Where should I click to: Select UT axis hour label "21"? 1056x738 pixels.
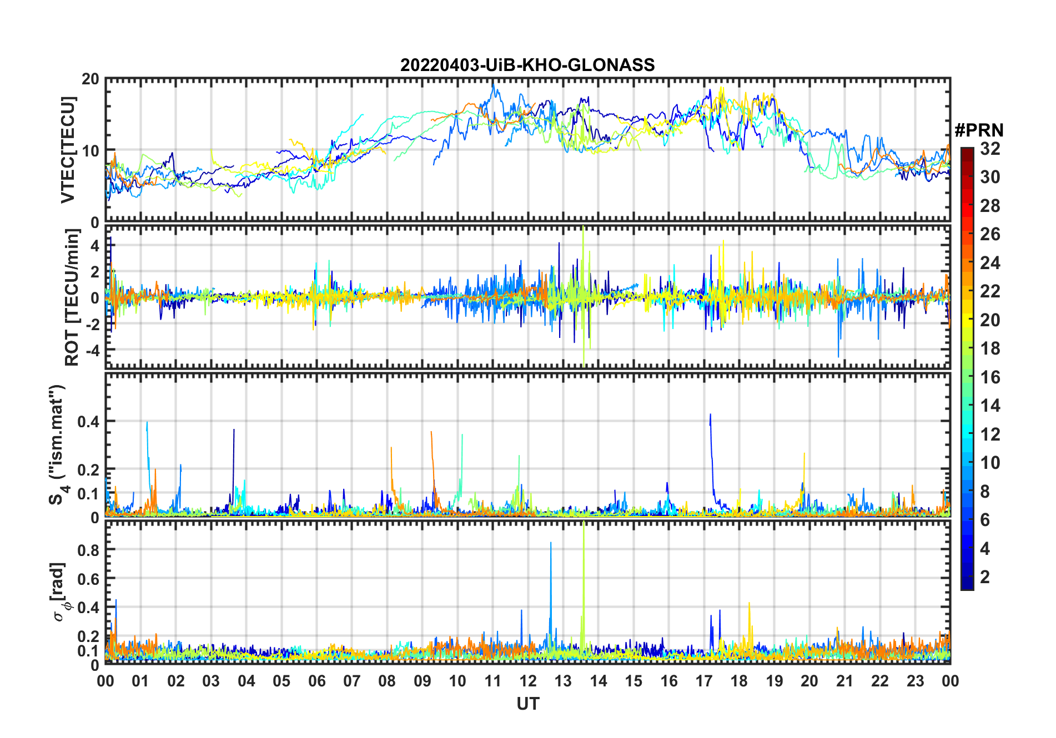845,681
